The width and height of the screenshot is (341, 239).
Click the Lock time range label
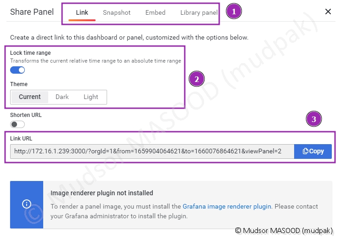30,53
